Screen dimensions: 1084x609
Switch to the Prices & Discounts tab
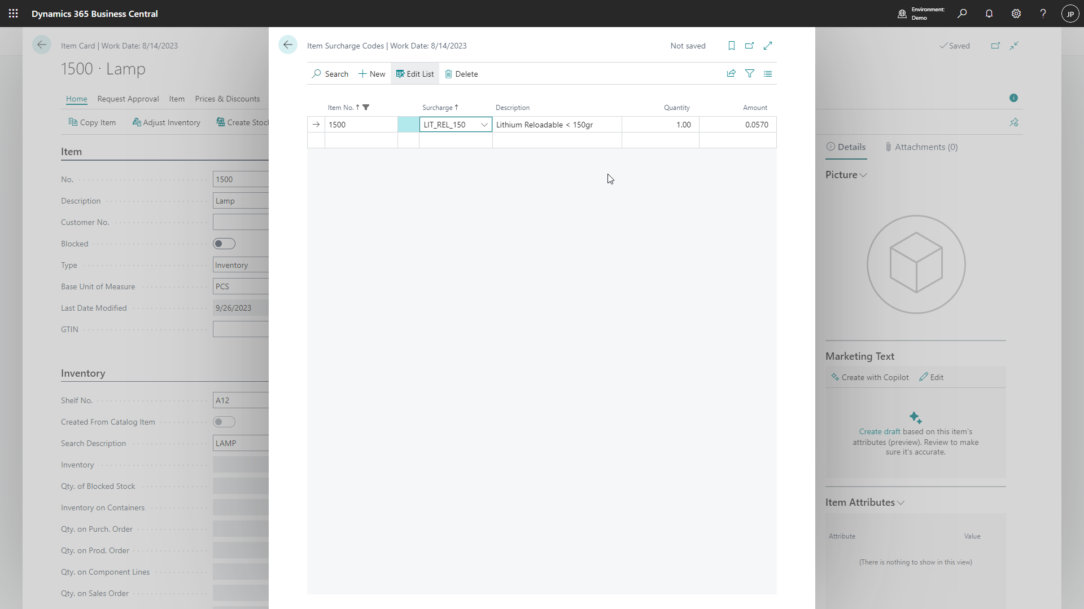(x=227, y=98)
